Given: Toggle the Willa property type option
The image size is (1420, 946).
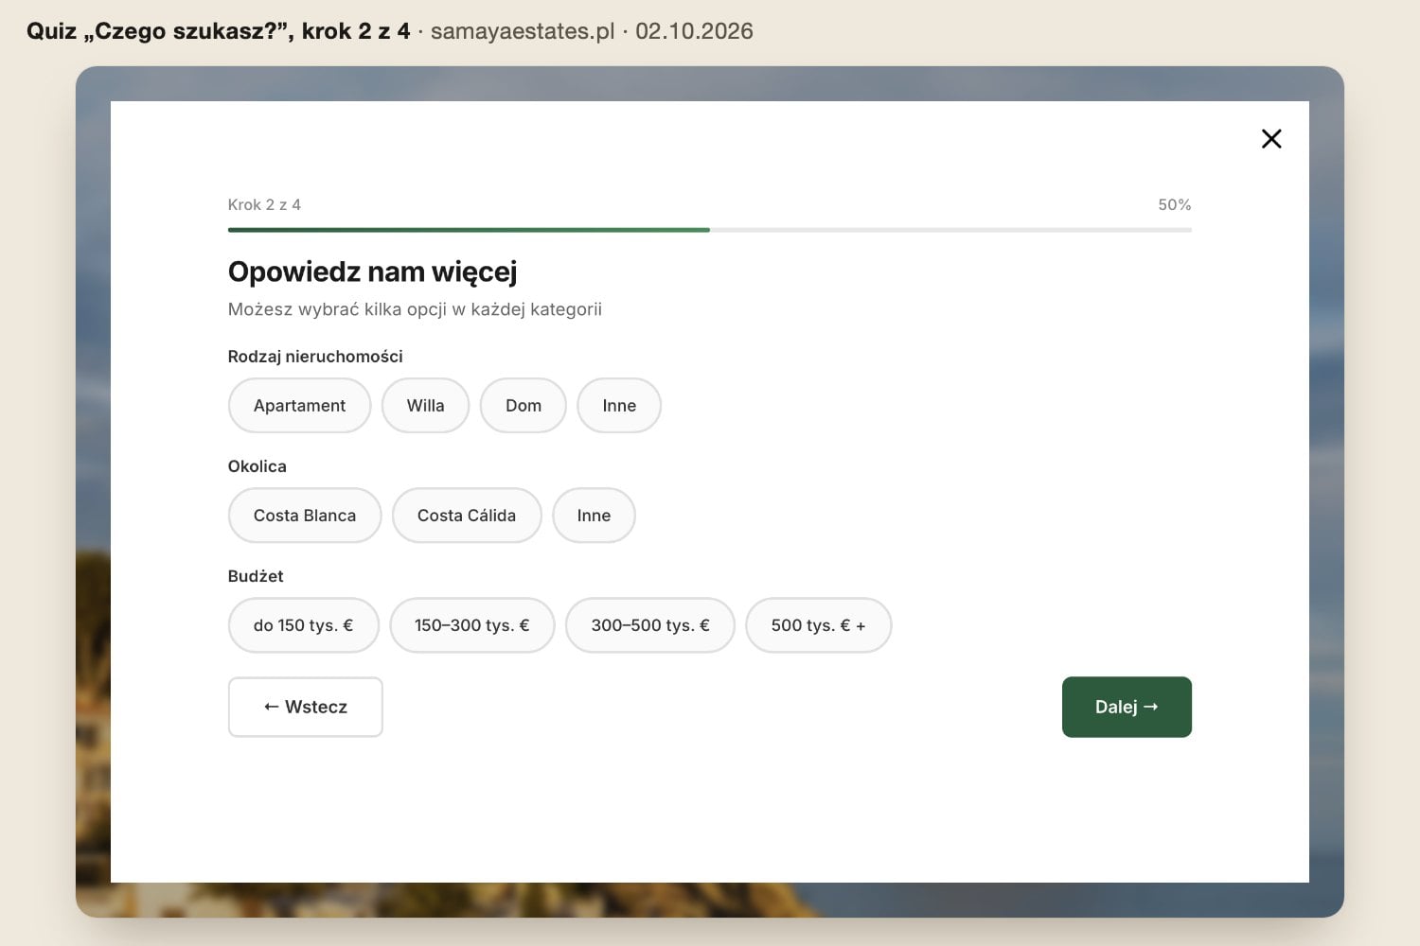Looking at the screenshot, I should click(425, 406).
